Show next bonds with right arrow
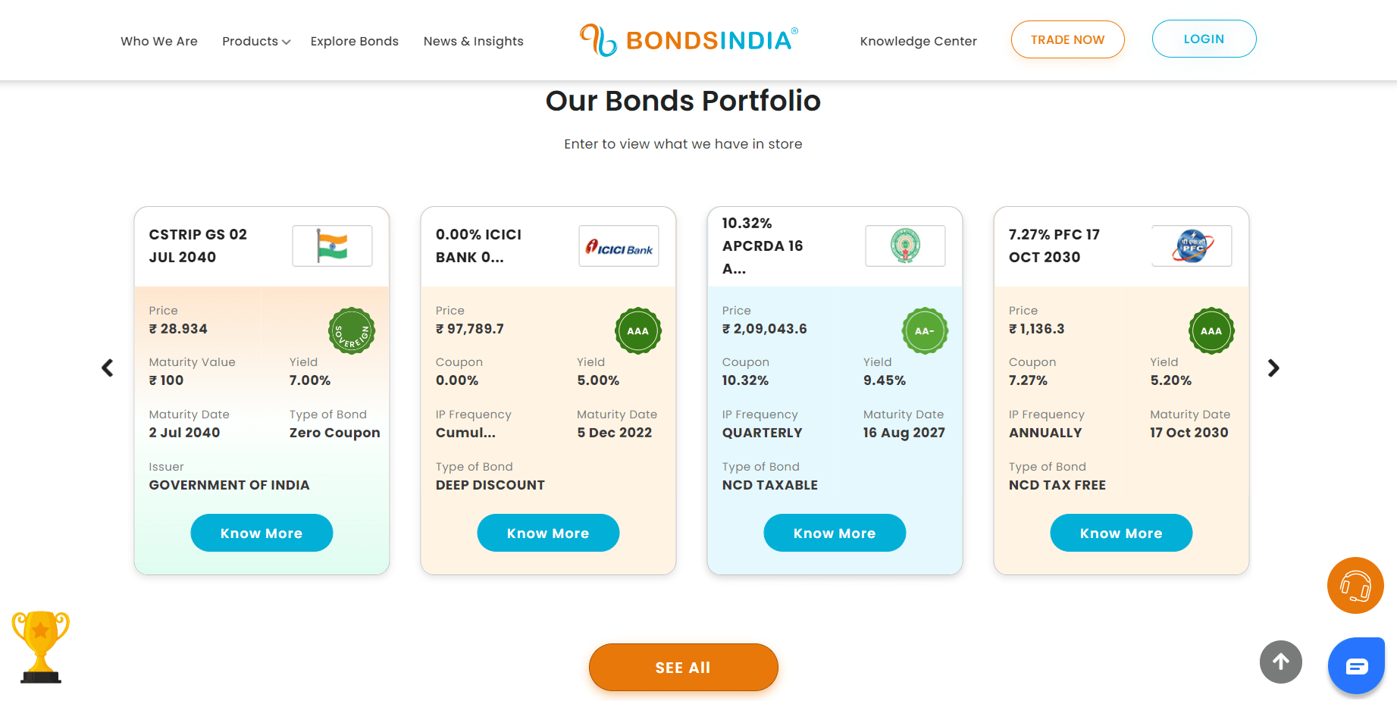 click(1273, 368)
